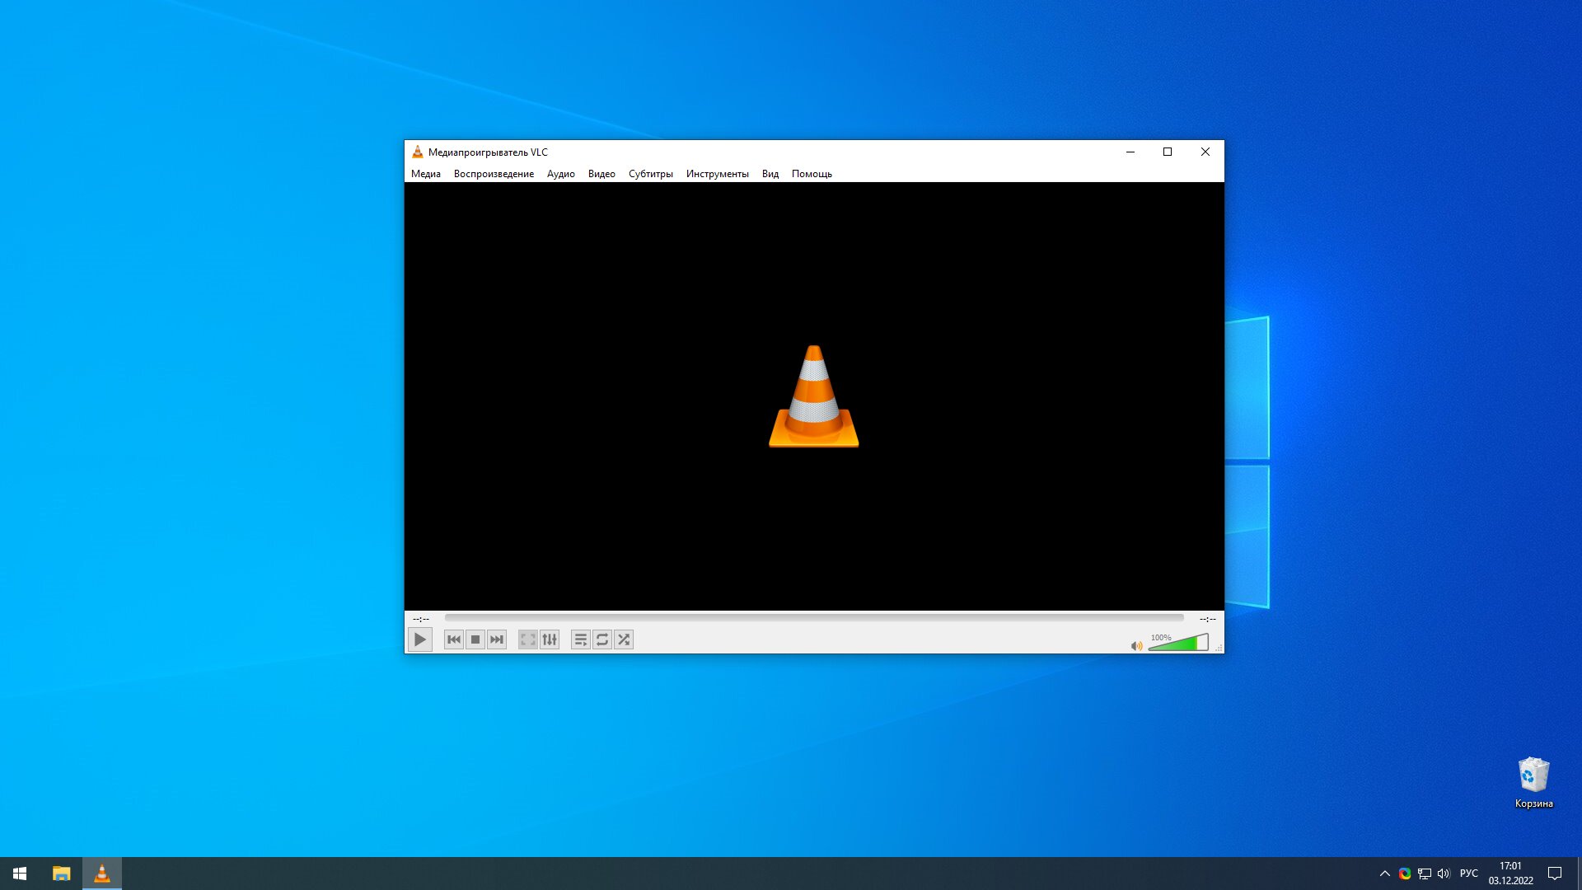
Task: Open the Воспроизведение menu
Action: pos(494,174)
